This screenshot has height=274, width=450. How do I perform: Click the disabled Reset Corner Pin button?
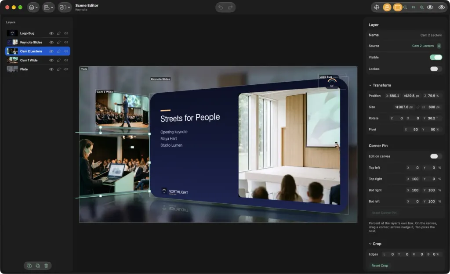(x=384, y=213)
